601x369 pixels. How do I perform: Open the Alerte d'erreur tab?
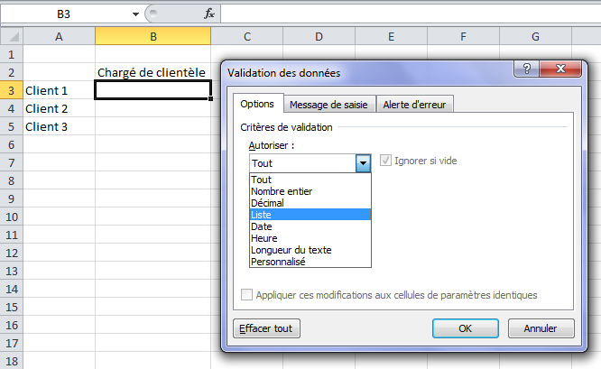tap(414, 105)
